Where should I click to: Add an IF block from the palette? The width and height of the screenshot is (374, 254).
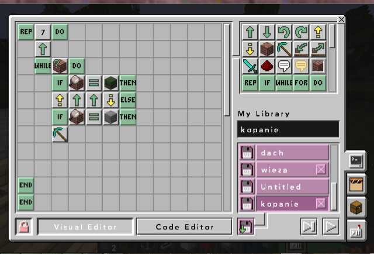click(267, 83)
